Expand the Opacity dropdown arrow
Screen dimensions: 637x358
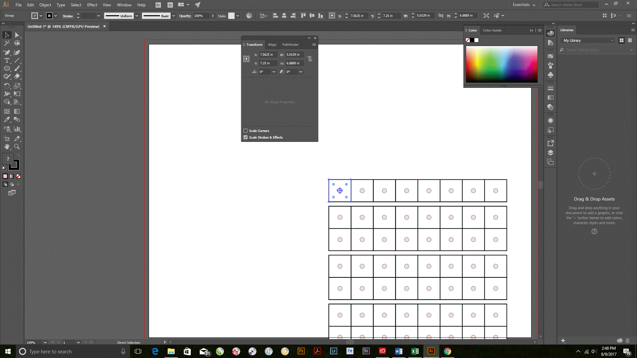point(213,16)
